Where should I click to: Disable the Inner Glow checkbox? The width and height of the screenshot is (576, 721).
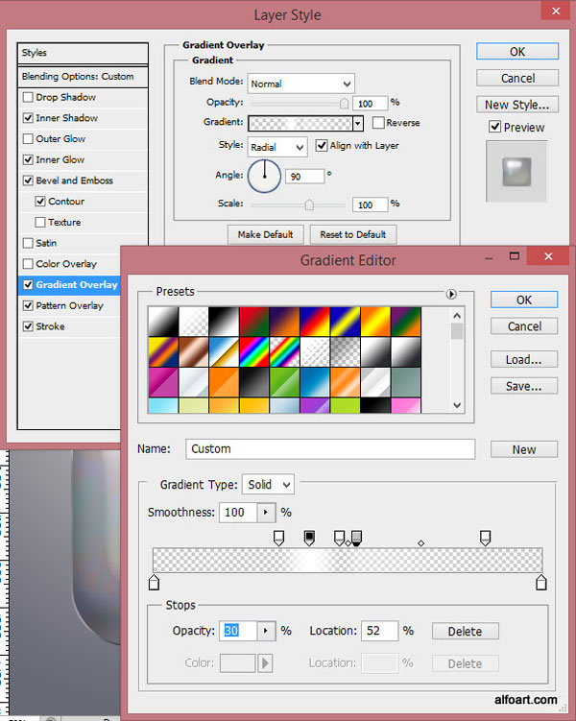click(x=28, y=159)
